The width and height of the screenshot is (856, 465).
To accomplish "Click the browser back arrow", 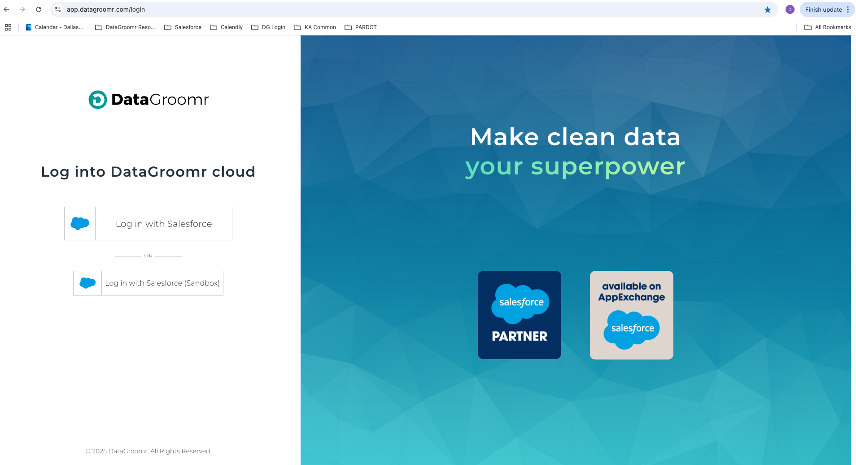I will tap(6, 9).
